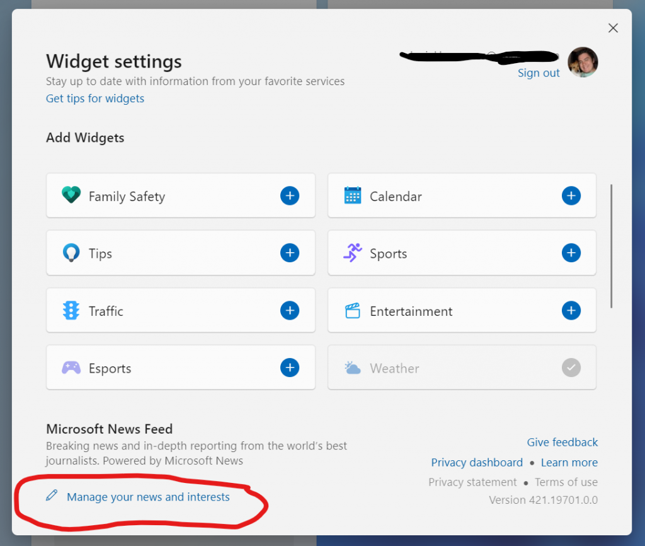Click the Entertainment label
Image resolution: width=645 pixels, height=546 pixels.
tap(411, 311)
